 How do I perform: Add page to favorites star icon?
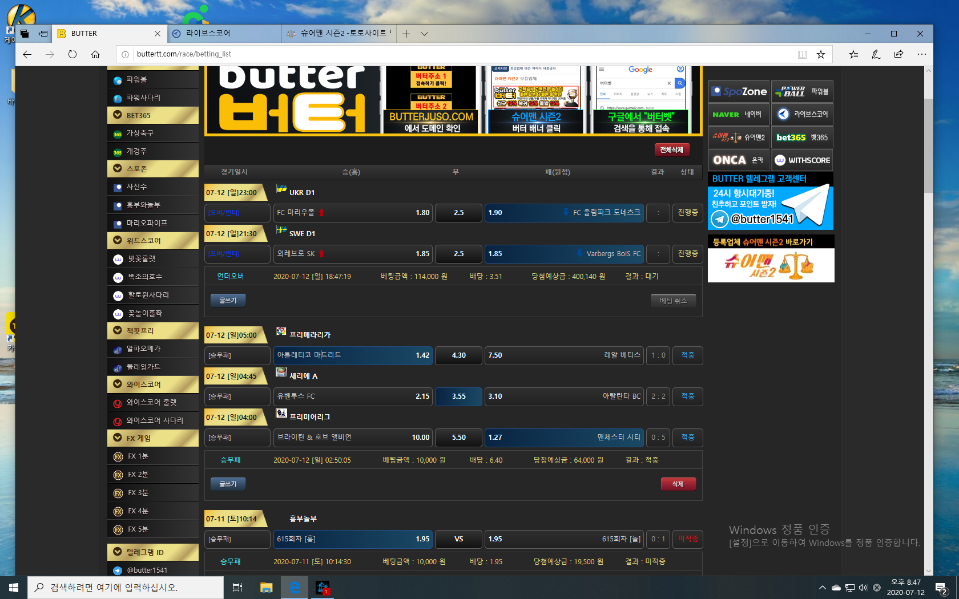[820, 54]
